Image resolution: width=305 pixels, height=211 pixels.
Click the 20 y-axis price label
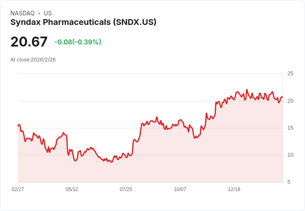coord(290,101)
